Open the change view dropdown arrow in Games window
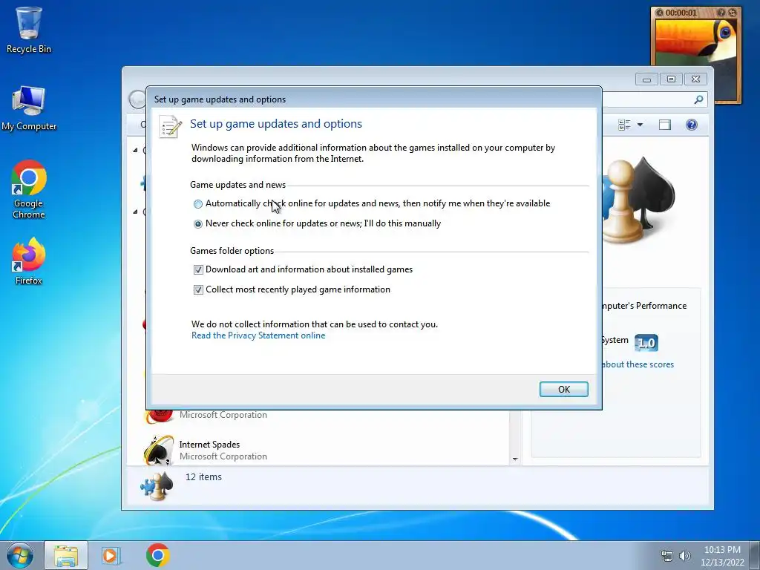 (x=640, y=125)
